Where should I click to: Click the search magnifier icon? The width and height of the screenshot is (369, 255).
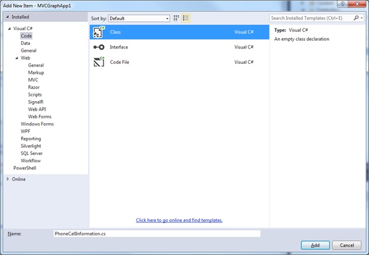pos(356,18)
